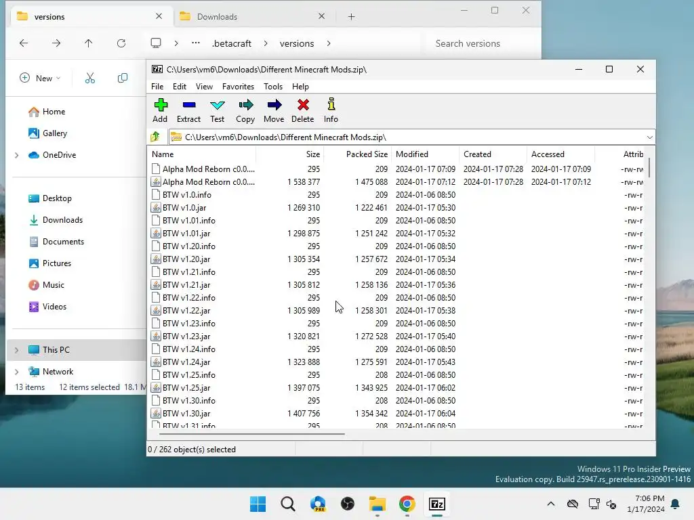Switch to 7-Zip via taskbar icon
This screenshot has height=520, width=694.
coord(437,504)
